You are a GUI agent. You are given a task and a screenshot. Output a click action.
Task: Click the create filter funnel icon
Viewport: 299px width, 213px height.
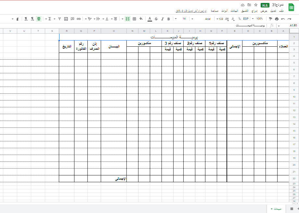[59, 19]
